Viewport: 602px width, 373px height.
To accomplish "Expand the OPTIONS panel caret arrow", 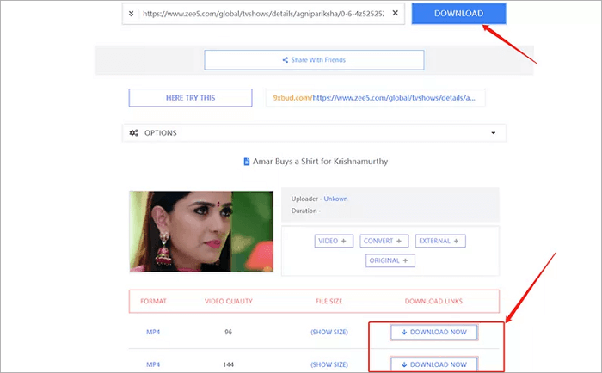I will click(x=493, y=133).
